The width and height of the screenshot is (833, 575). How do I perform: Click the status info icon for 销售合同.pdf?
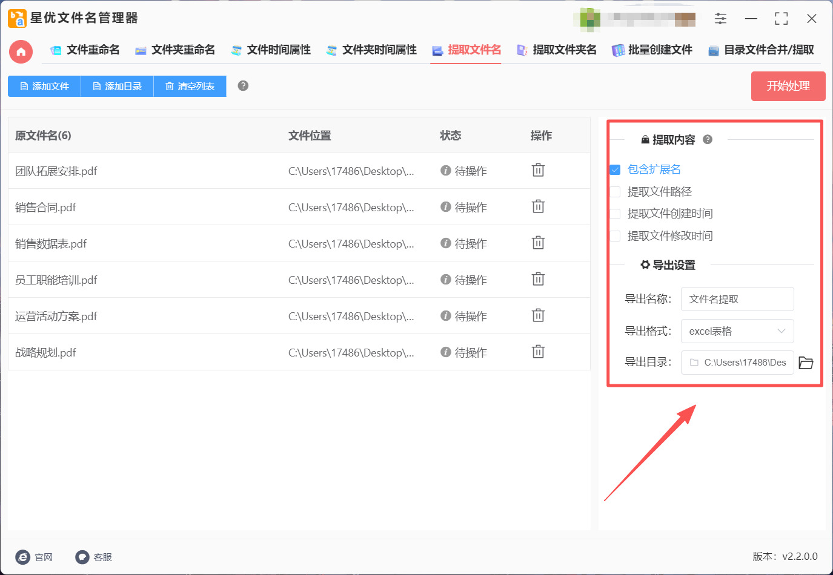point(446,207)
